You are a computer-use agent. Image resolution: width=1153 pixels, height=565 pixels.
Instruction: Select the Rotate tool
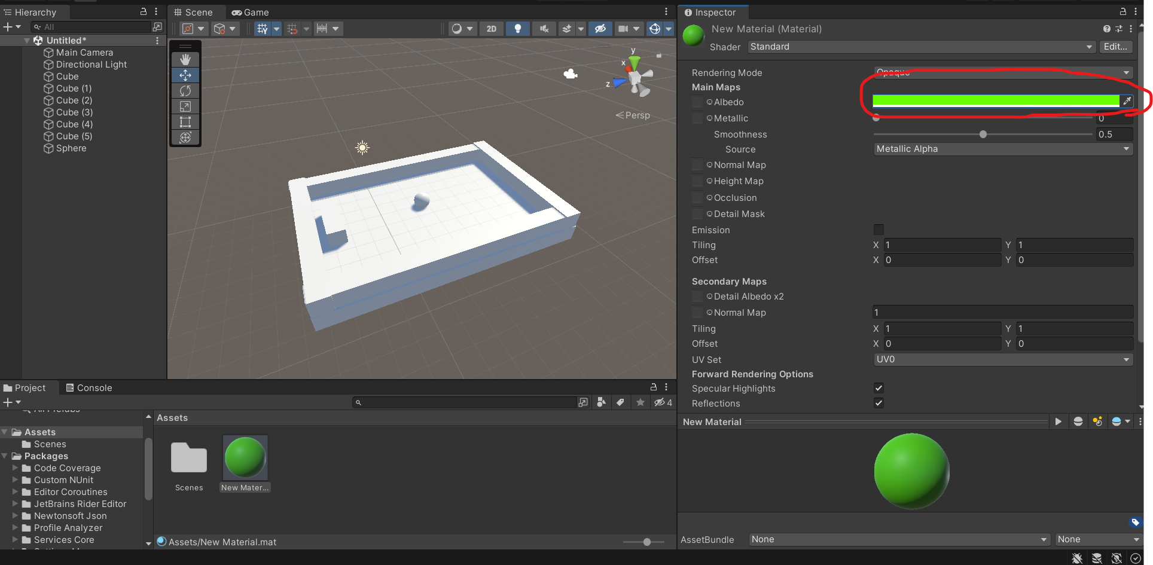coord(185,91)
